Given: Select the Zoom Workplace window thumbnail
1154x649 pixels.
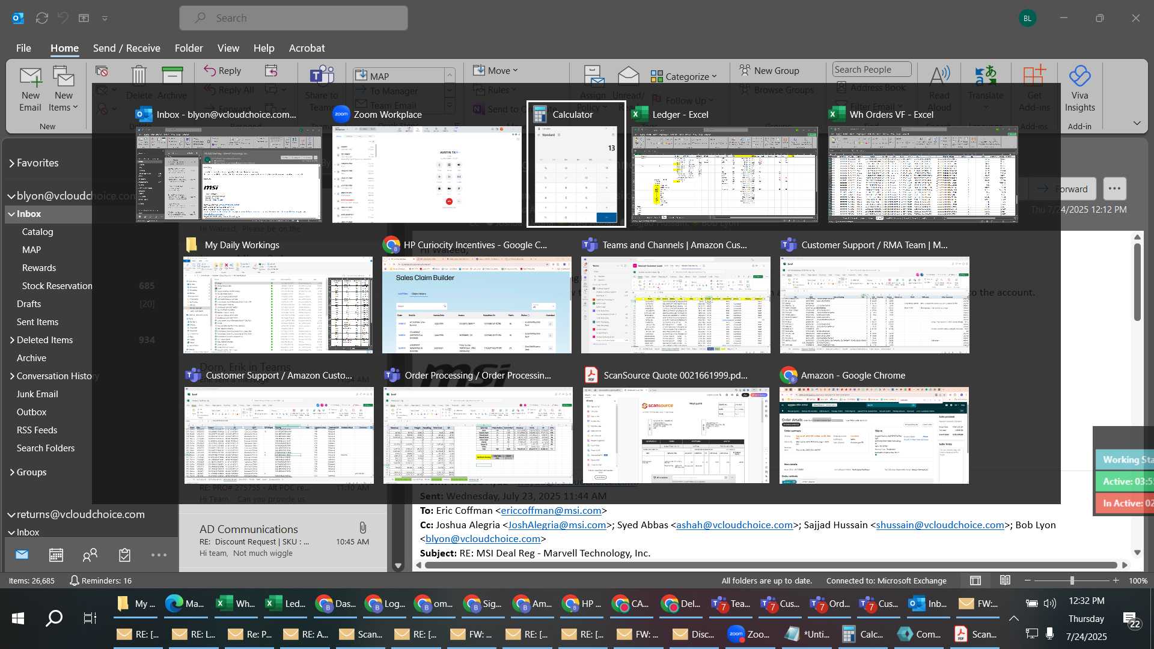Looking at the screenshot, I should [x=427, y=174].
